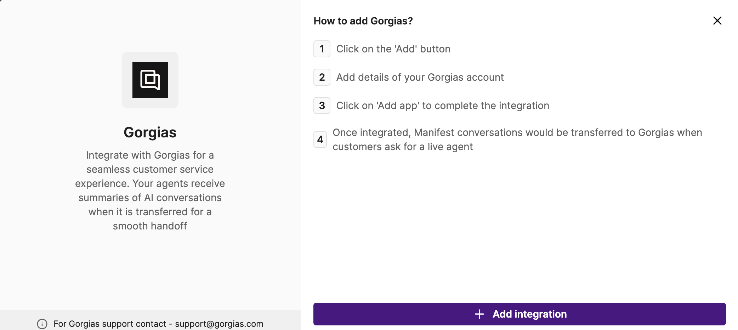
Task: Select the step 4 numbered badge
Action: [320, 140]
